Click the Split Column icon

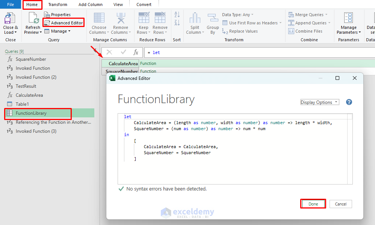coord(195,18)
